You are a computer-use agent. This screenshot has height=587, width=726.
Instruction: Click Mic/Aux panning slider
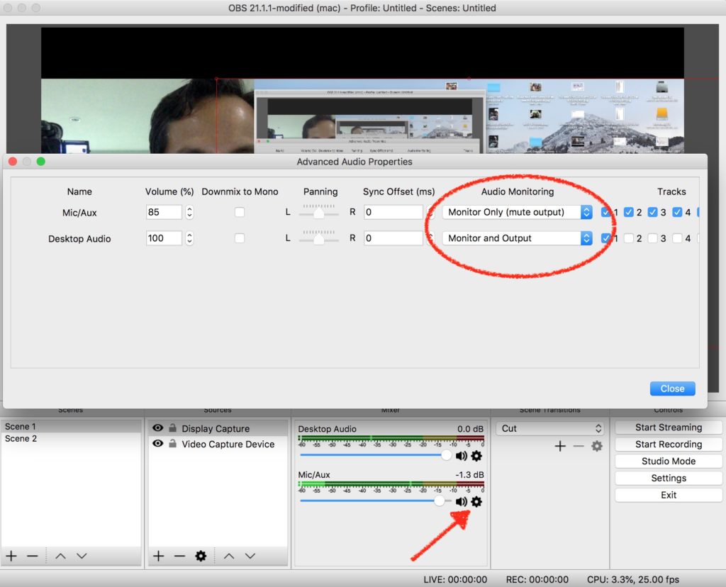point(318,212)
